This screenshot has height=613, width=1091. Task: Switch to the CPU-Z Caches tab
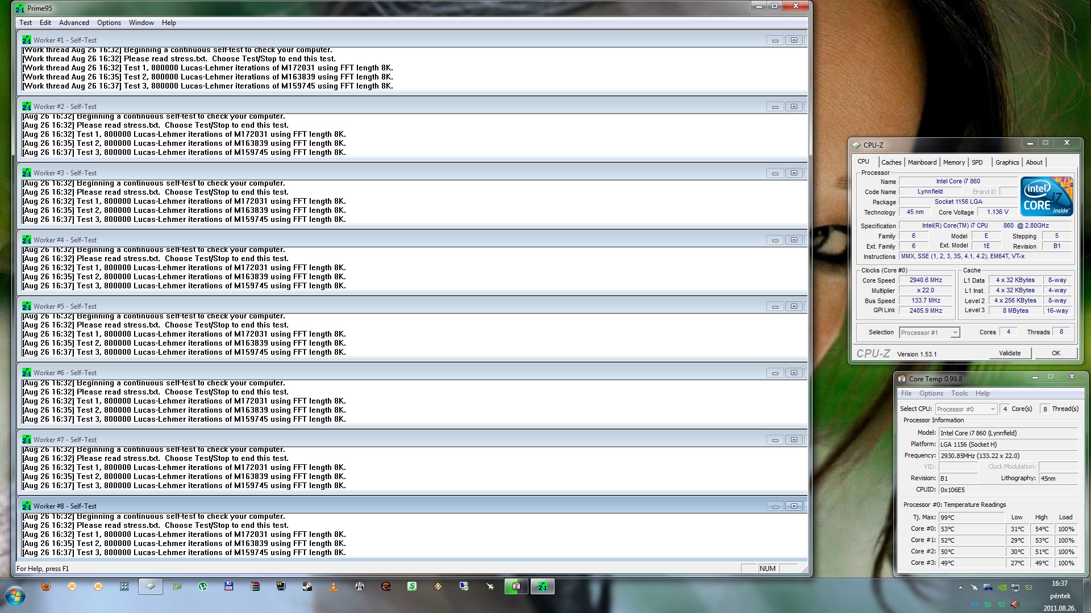click(891, 162)
